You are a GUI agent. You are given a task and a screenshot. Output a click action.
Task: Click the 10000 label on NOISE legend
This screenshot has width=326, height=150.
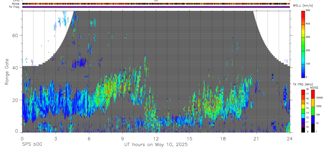(x=320, y=98)
